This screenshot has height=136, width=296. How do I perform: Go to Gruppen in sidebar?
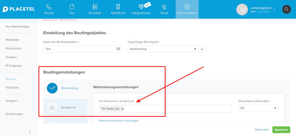coord(11,57)
